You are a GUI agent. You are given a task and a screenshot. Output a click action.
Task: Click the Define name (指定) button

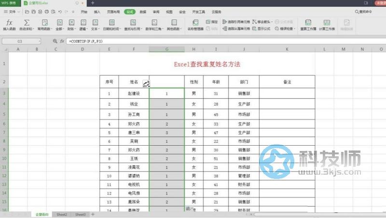[212, 22]
